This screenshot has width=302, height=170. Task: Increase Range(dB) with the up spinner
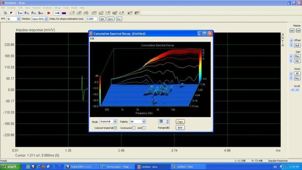(x=167, y=120)
